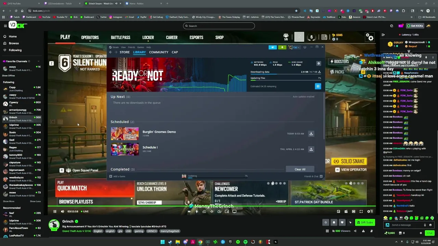Open Grinch channel in Following list
Viewport: 438px width, 246px height.
[x=21, y=119]
